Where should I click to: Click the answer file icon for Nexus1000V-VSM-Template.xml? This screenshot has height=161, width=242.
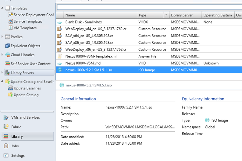point(60,56)
